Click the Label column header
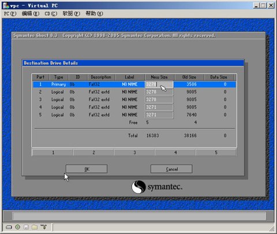Screen dimensions: 277x234 pos(129,77)
